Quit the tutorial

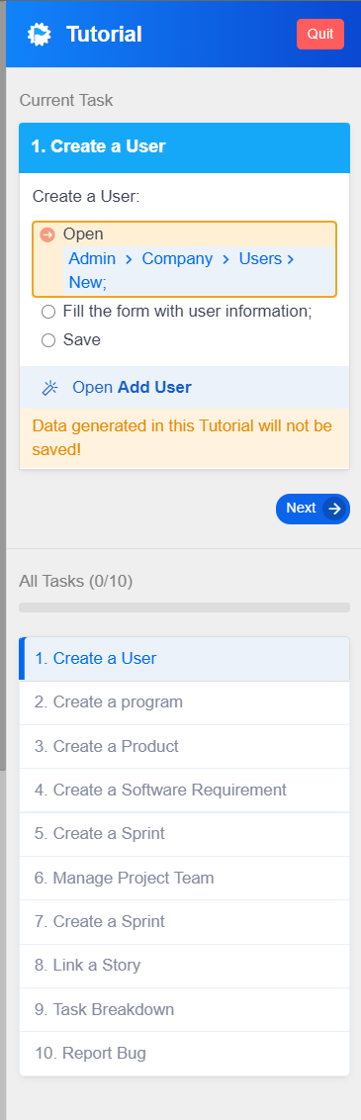[320, 35]
